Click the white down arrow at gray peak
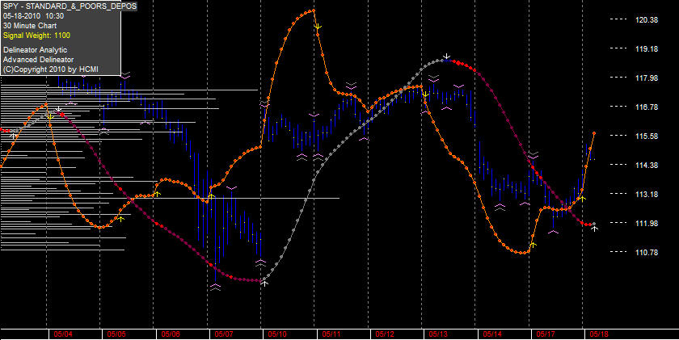679x340 pixels. point(448,57)
